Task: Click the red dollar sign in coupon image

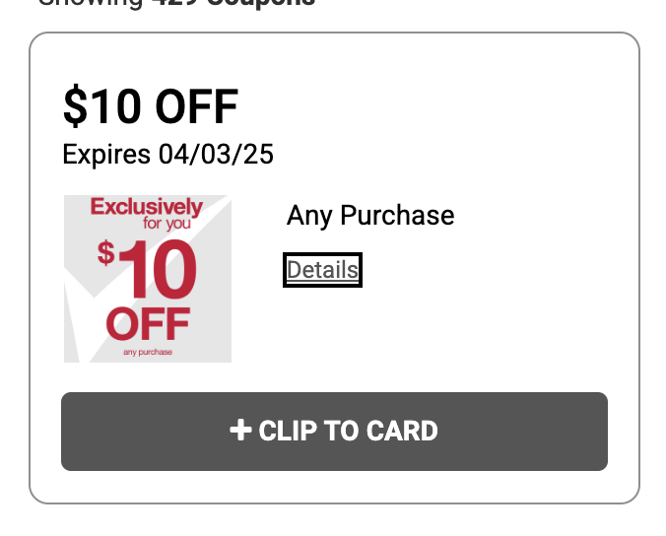Action: click(106, 252)
